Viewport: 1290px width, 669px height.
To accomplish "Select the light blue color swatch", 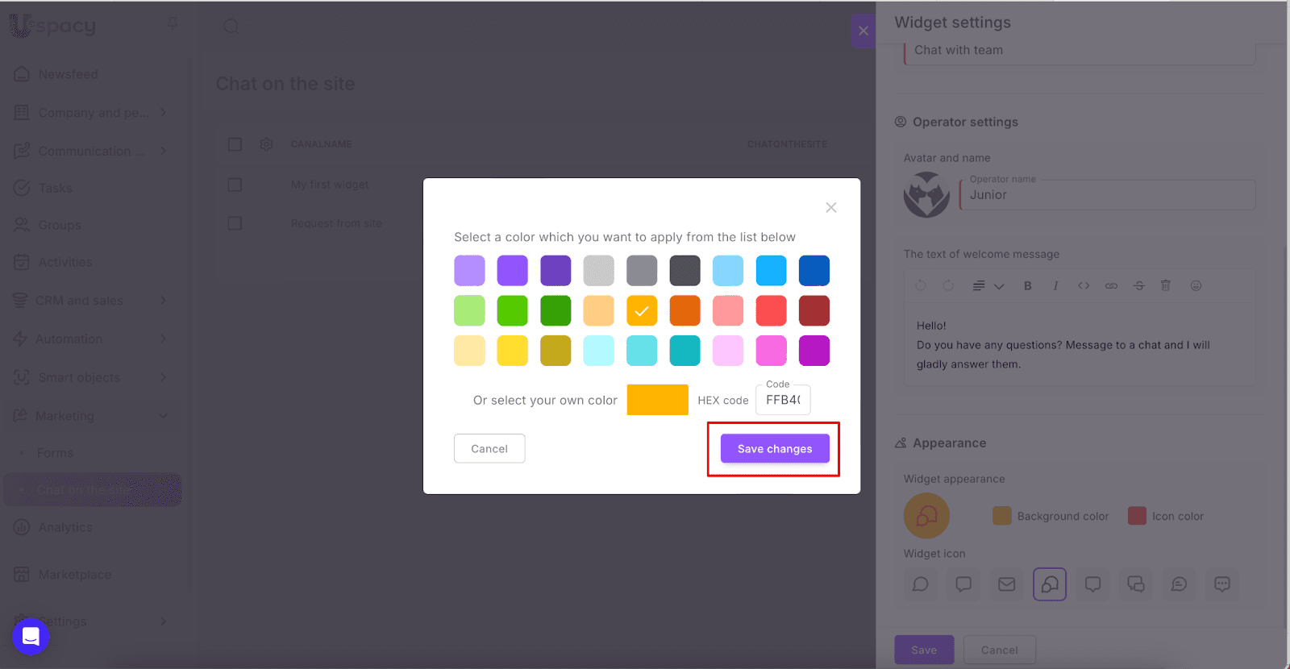I will click(727, 271).
